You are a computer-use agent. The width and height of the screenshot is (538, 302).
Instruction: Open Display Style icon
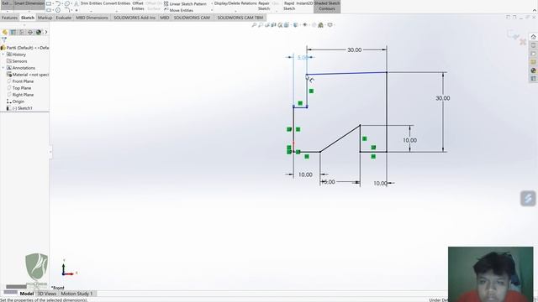tap(295, 25)
